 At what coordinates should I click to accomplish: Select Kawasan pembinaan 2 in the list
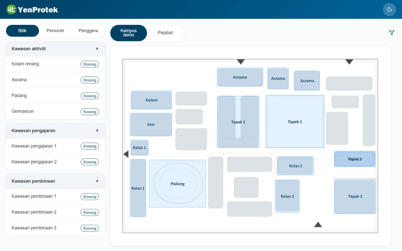tap(55, 212)
